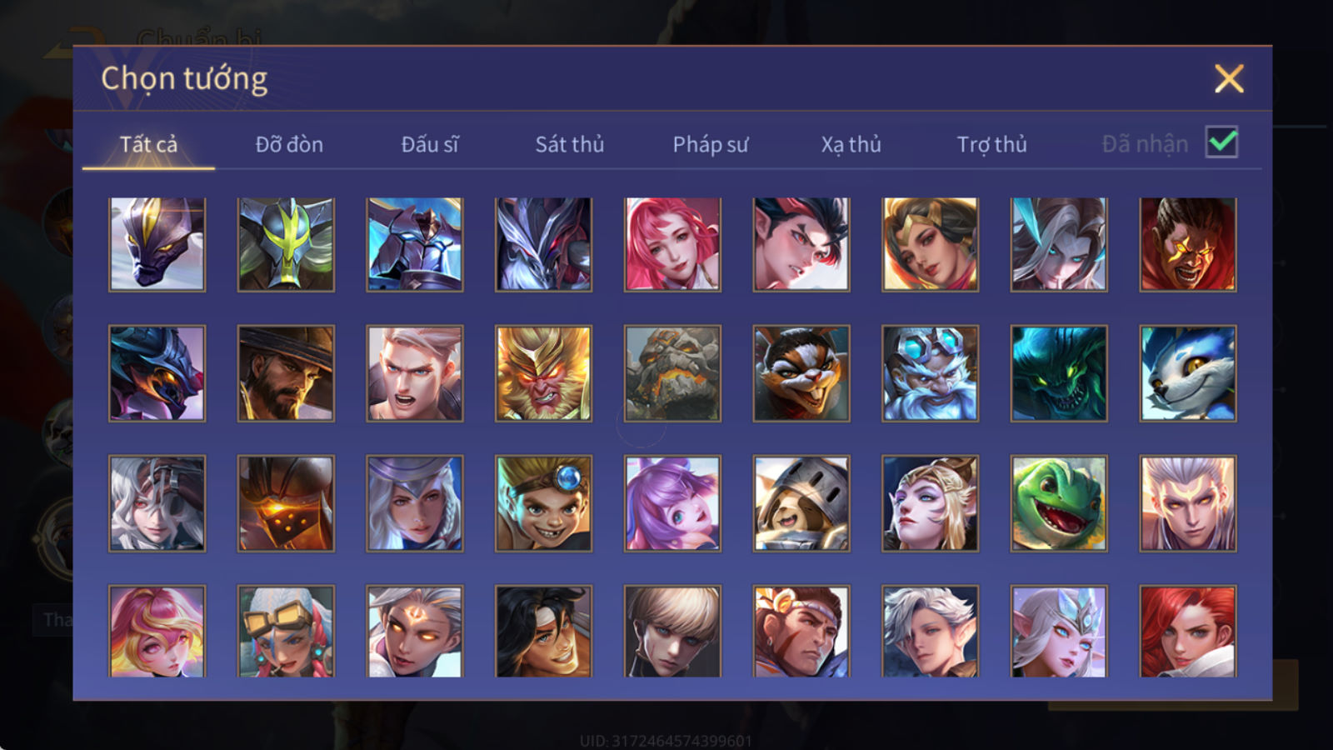The width and height of the screenshot is (1333, 750).
Task: Open the Trợ thủ tab
Action: click(991, 144)
